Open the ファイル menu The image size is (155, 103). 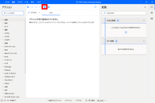(x=7, y=2)
